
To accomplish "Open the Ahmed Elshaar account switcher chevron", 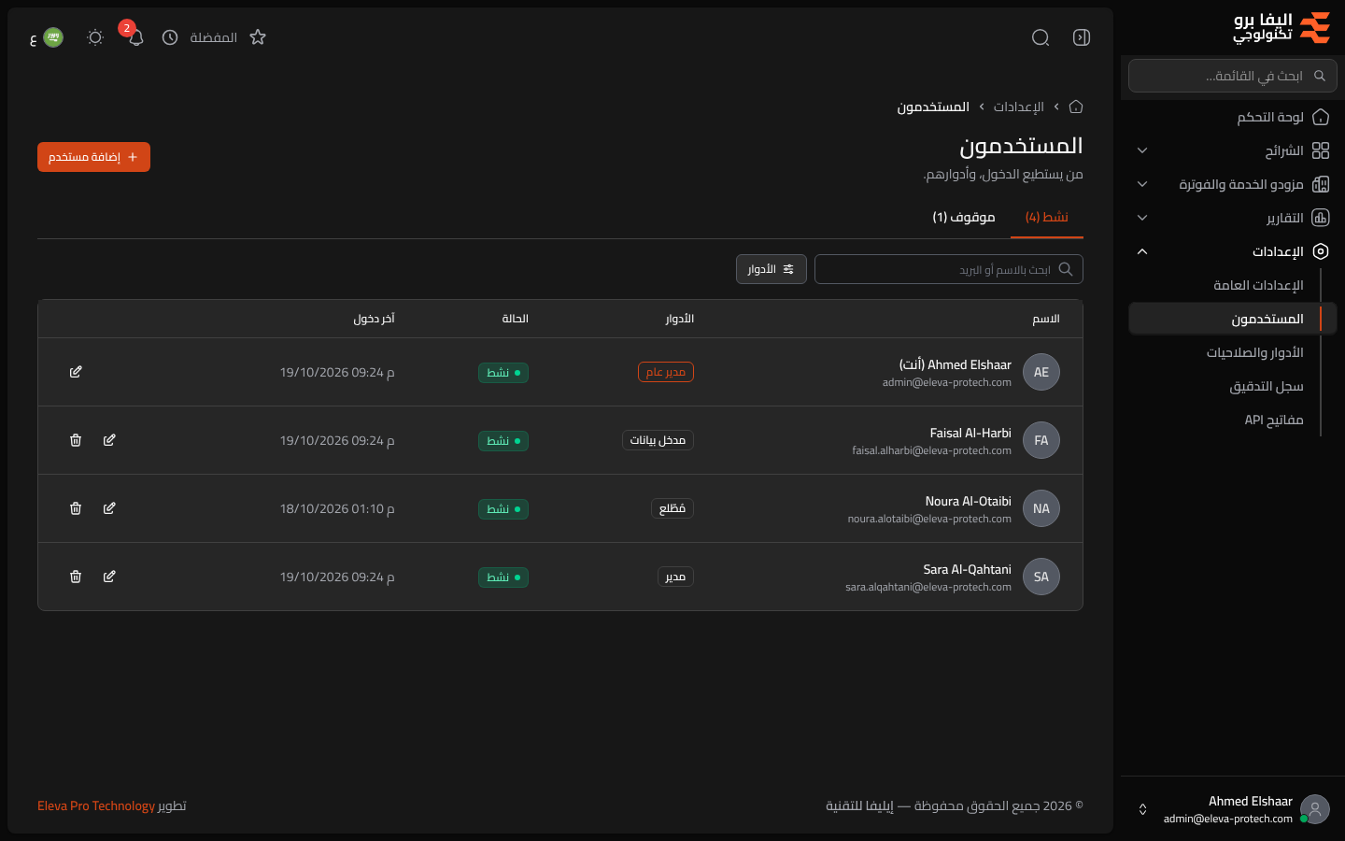I will 1142,809.
